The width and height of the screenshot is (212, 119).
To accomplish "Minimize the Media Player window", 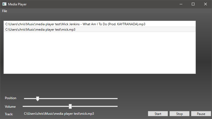I will (x=181, y=4).
